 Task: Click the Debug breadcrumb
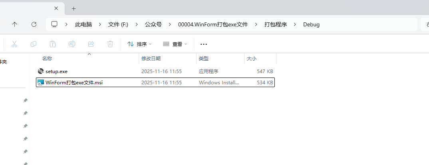tap(311, 25)
